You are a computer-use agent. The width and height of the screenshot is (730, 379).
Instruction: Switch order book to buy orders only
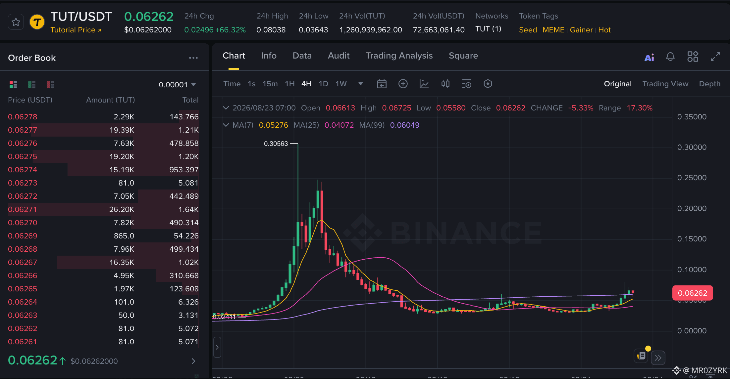32,85
